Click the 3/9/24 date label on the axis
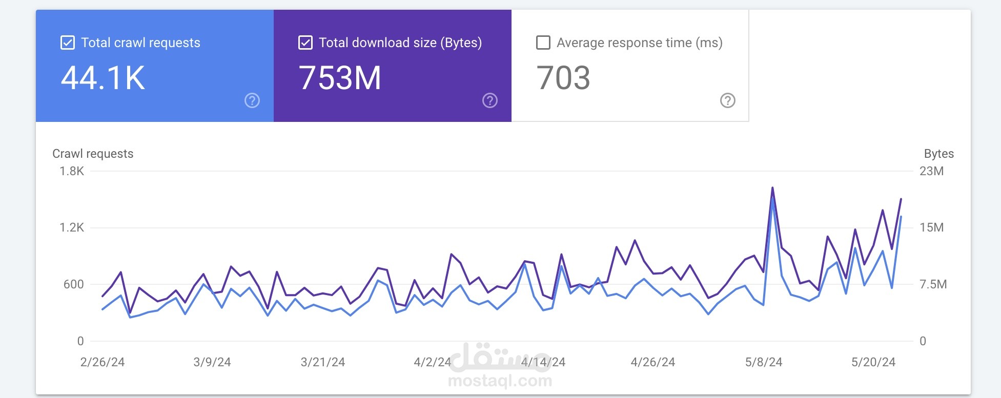This screenshot has width=1001, height=398. 212,362
